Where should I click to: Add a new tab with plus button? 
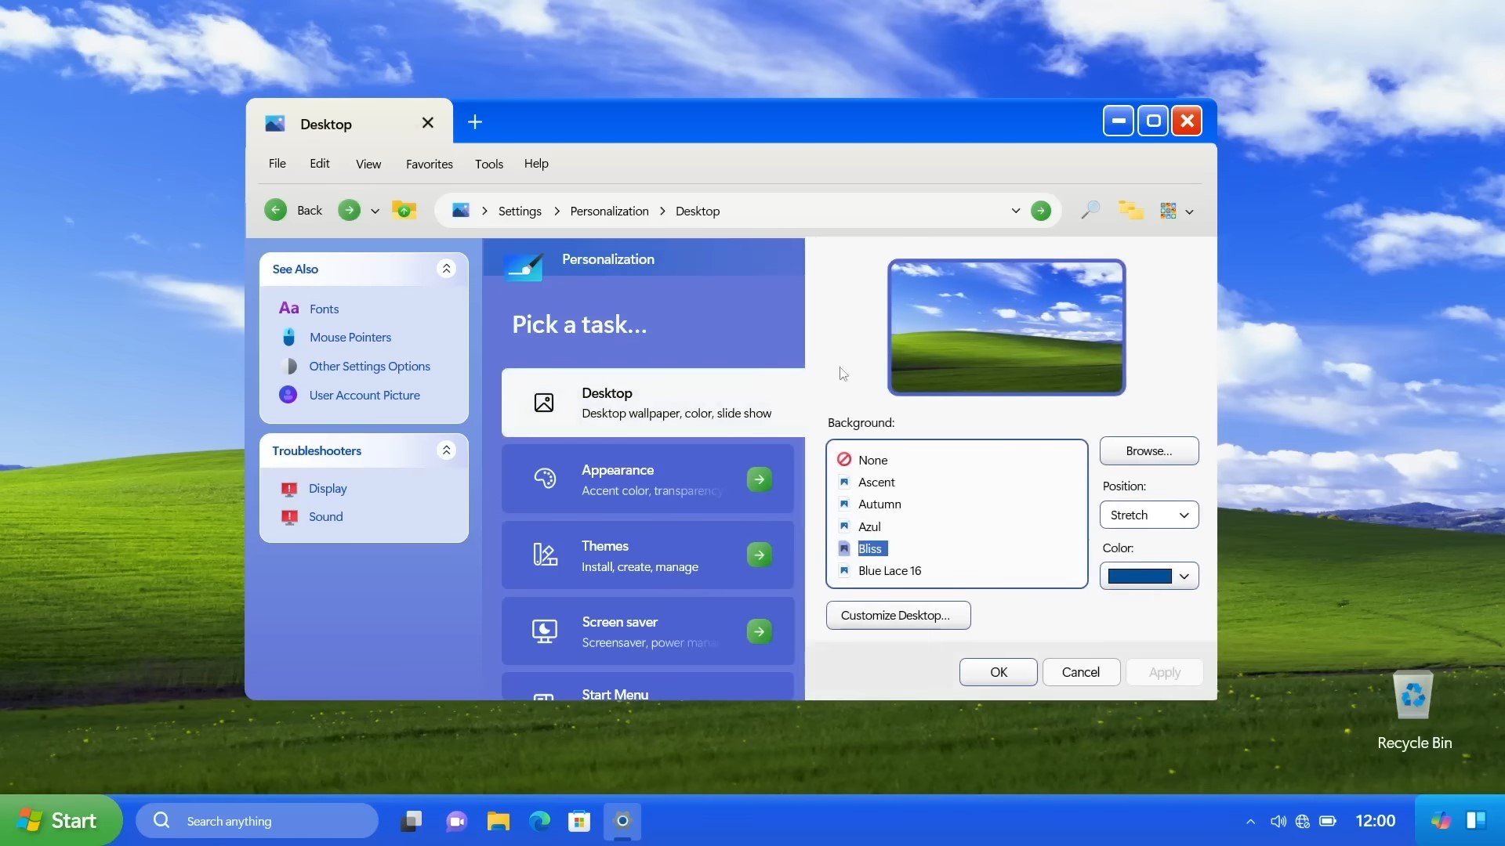tap(475, 122)
